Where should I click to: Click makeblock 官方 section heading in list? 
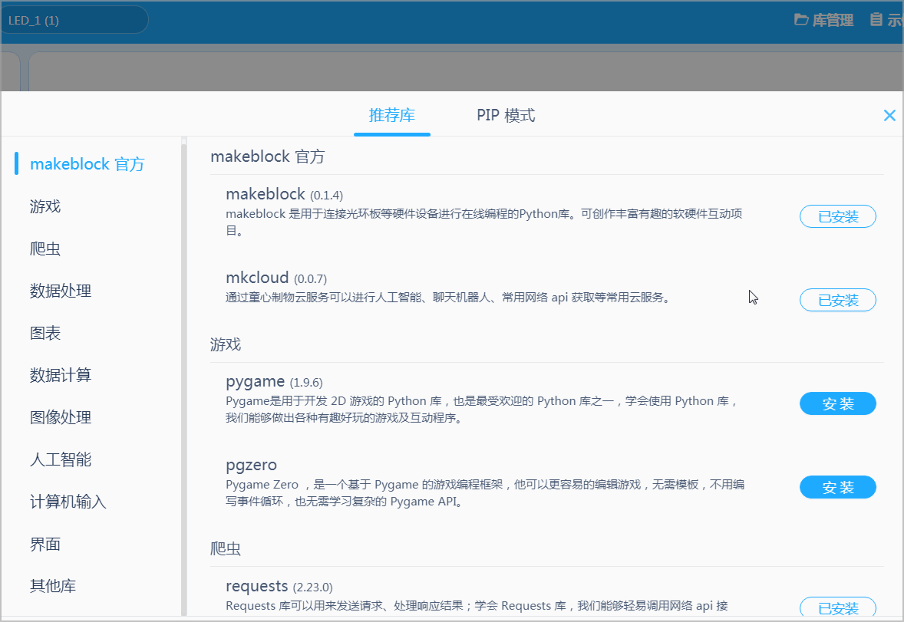[x=268, y=156]
